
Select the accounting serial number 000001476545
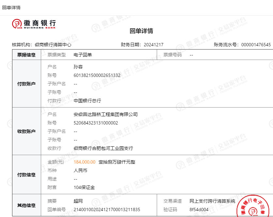point(256,45)
